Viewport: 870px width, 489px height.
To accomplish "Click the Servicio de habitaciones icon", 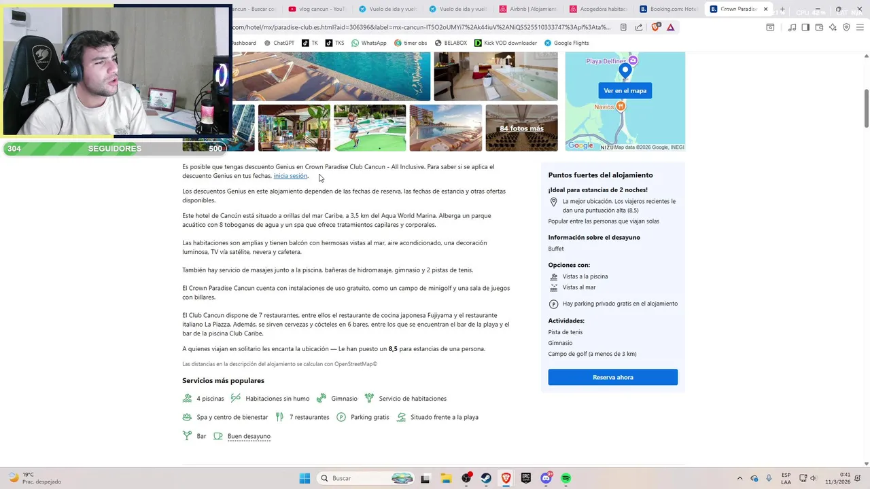I will click(369, 398).
